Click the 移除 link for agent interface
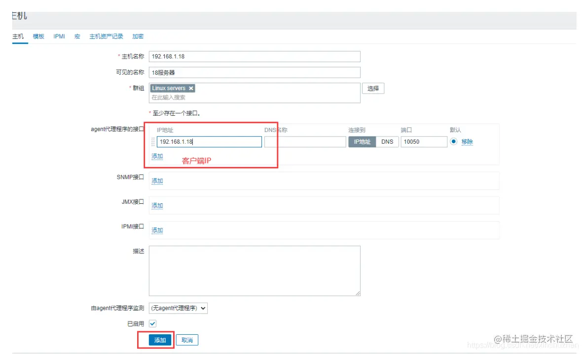Viewport: 583px width, 354px height. click(x=468, y=142)
